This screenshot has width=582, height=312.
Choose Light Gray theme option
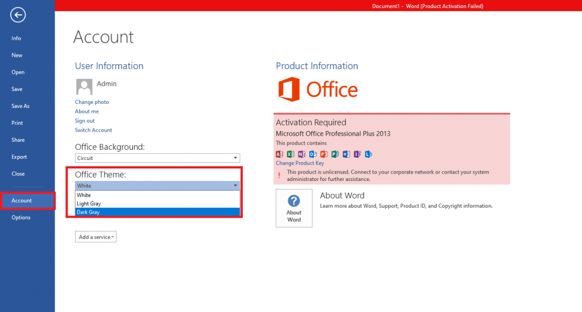pos(157,204)
